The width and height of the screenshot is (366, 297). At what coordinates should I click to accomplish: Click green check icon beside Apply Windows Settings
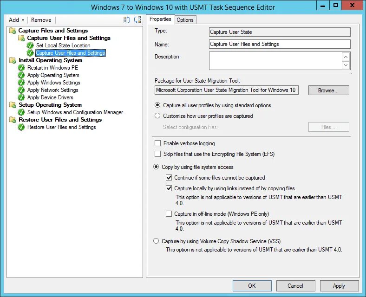pyautogui.click(x=21, y=83)
